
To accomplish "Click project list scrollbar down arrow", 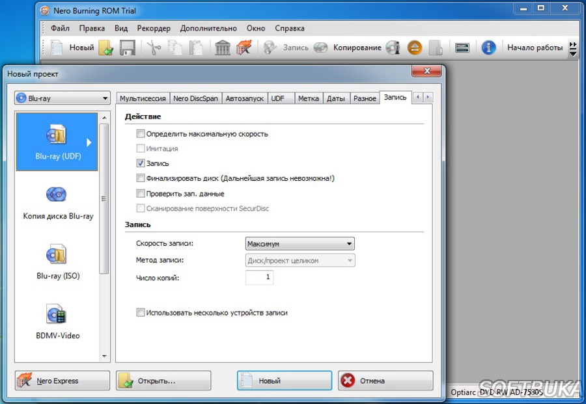I will (104, 357).
